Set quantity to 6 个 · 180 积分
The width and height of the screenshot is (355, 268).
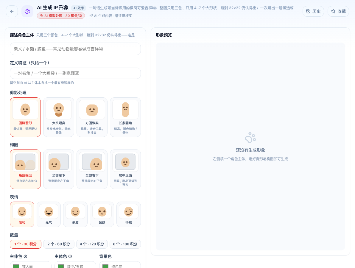125,244
